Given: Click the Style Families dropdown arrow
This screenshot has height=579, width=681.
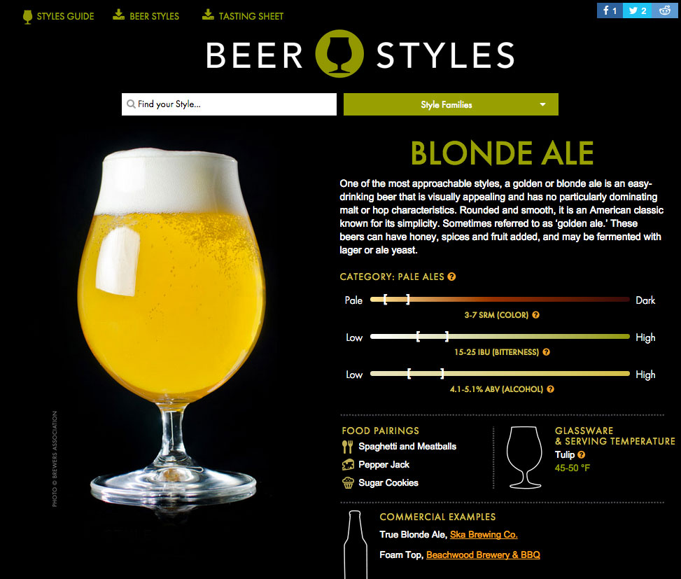Looking at the screenshot, I should 542,105.
